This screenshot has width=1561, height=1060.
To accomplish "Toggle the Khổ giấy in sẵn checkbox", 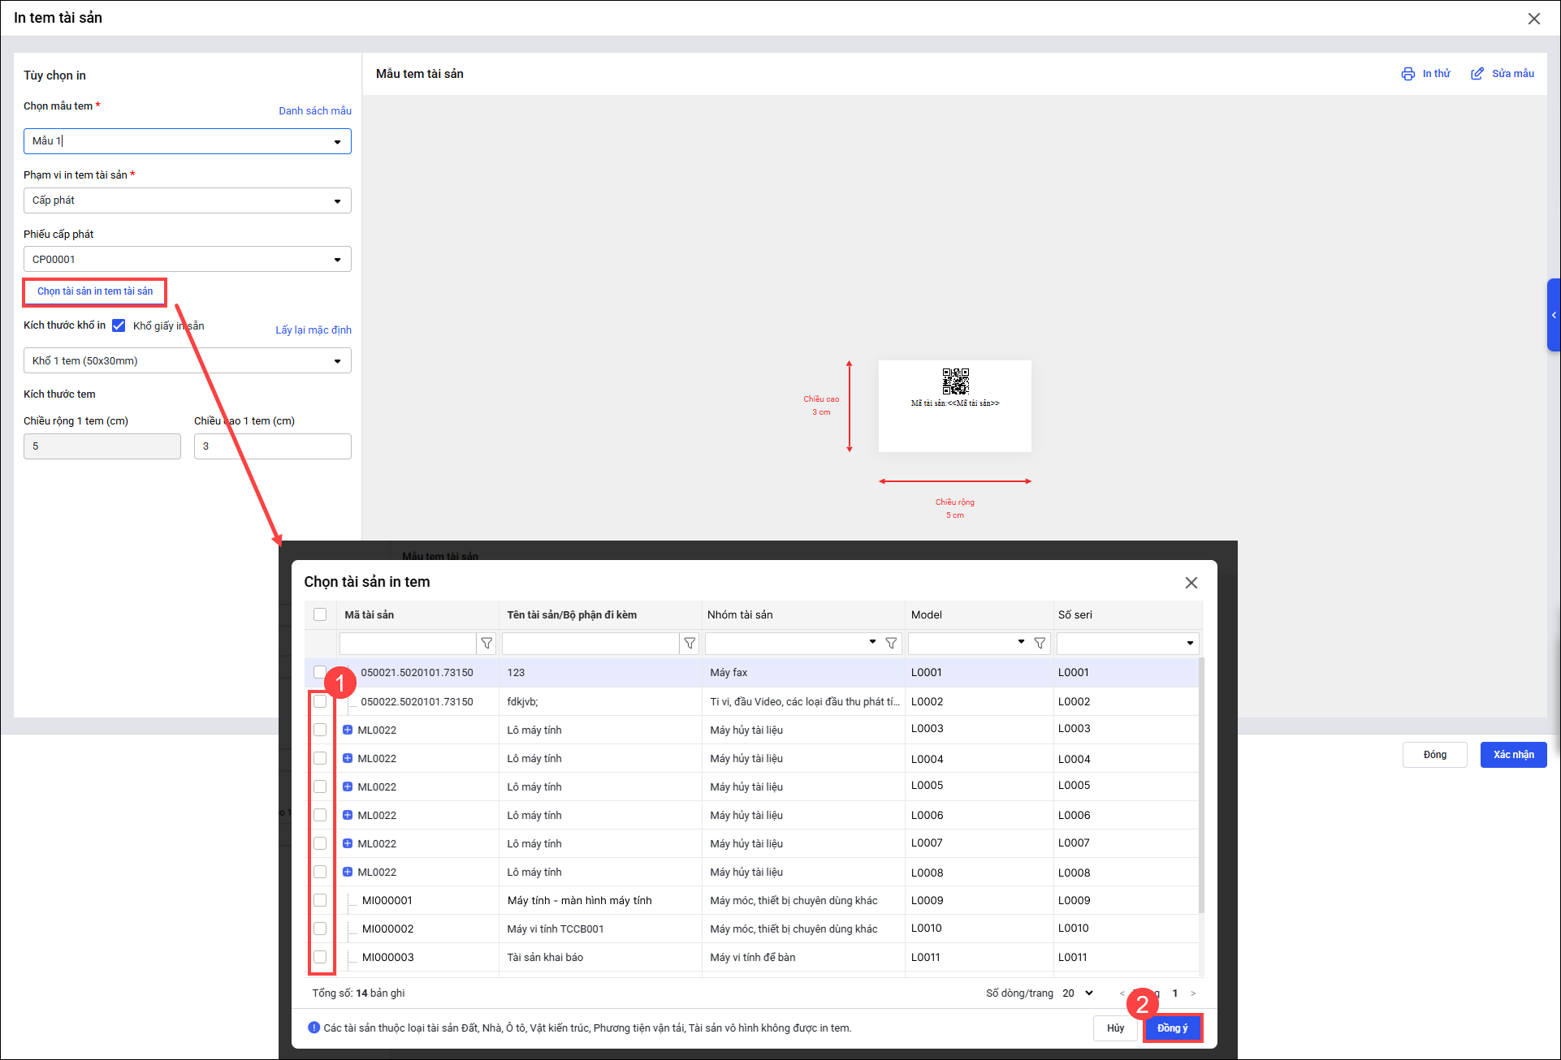I will [119, 325].
